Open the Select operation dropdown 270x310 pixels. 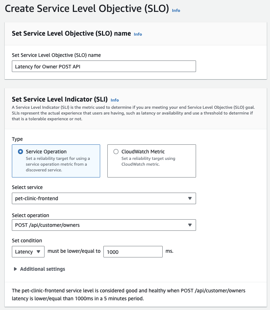[104, 225]
